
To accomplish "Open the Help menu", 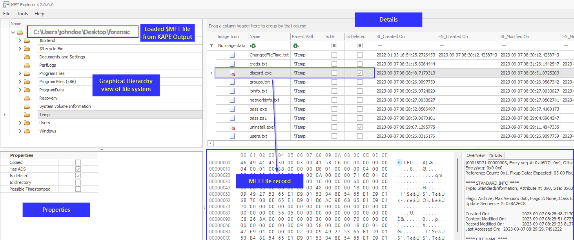I will tap(39, 14).
